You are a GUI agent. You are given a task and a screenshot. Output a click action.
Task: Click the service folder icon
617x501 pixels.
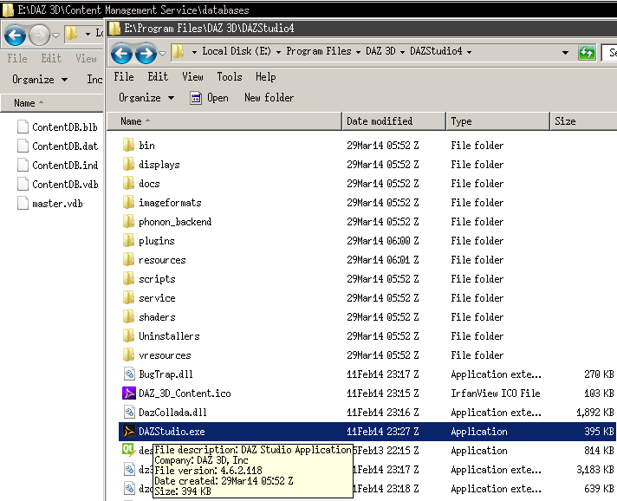(x=128, y=298)
